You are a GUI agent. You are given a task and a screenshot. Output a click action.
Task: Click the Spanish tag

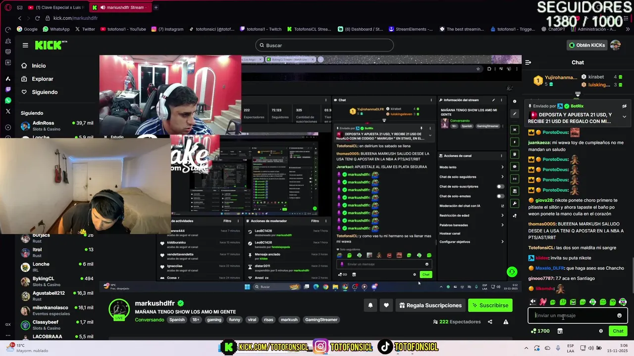click(177, 320)
